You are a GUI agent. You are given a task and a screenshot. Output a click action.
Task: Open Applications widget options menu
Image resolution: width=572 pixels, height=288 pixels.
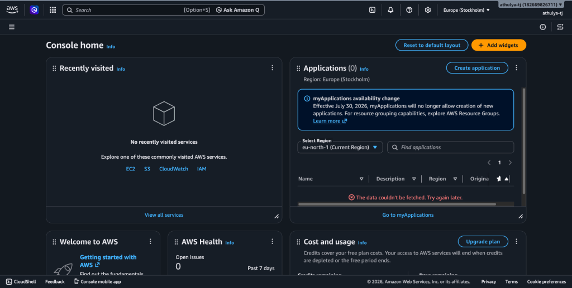516,67
